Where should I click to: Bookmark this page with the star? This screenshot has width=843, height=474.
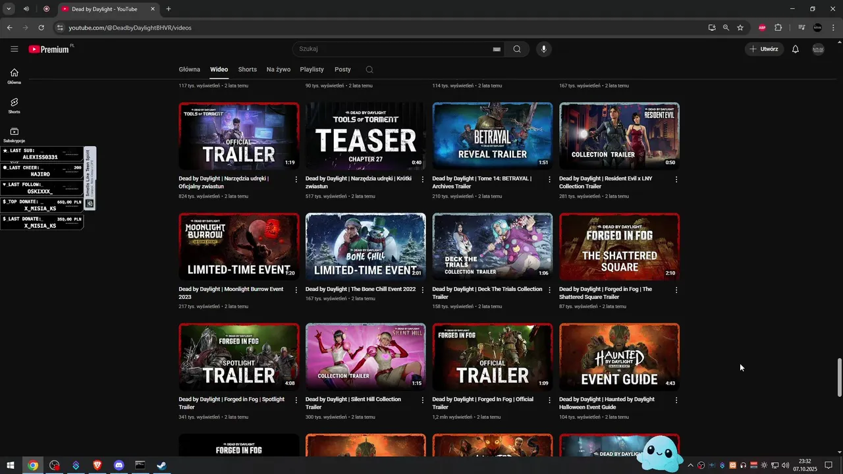(740, 28)
